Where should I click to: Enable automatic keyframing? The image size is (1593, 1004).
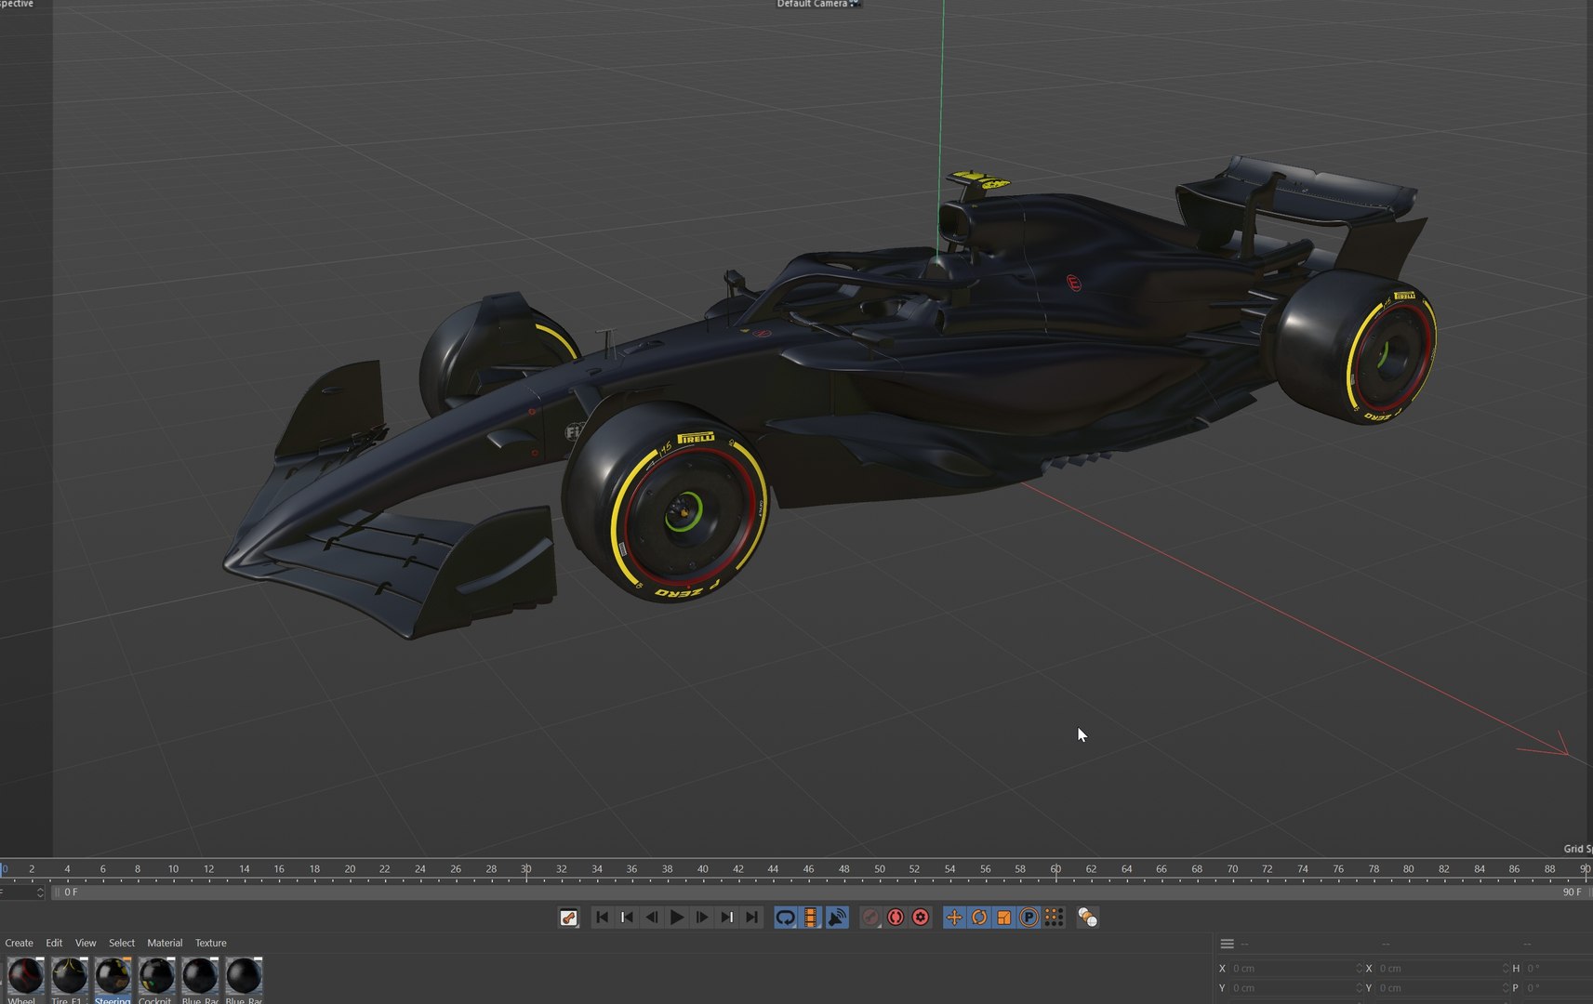pos(896,918)
